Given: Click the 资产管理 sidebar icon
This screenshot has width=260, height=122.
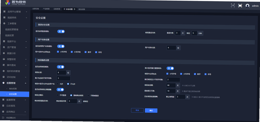Looking at the screenshot, I should point(4,47).
